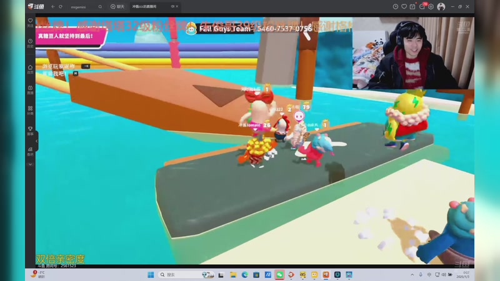Open Windows Start menu
Screen dimensions: 500x281
coord(151,275)
